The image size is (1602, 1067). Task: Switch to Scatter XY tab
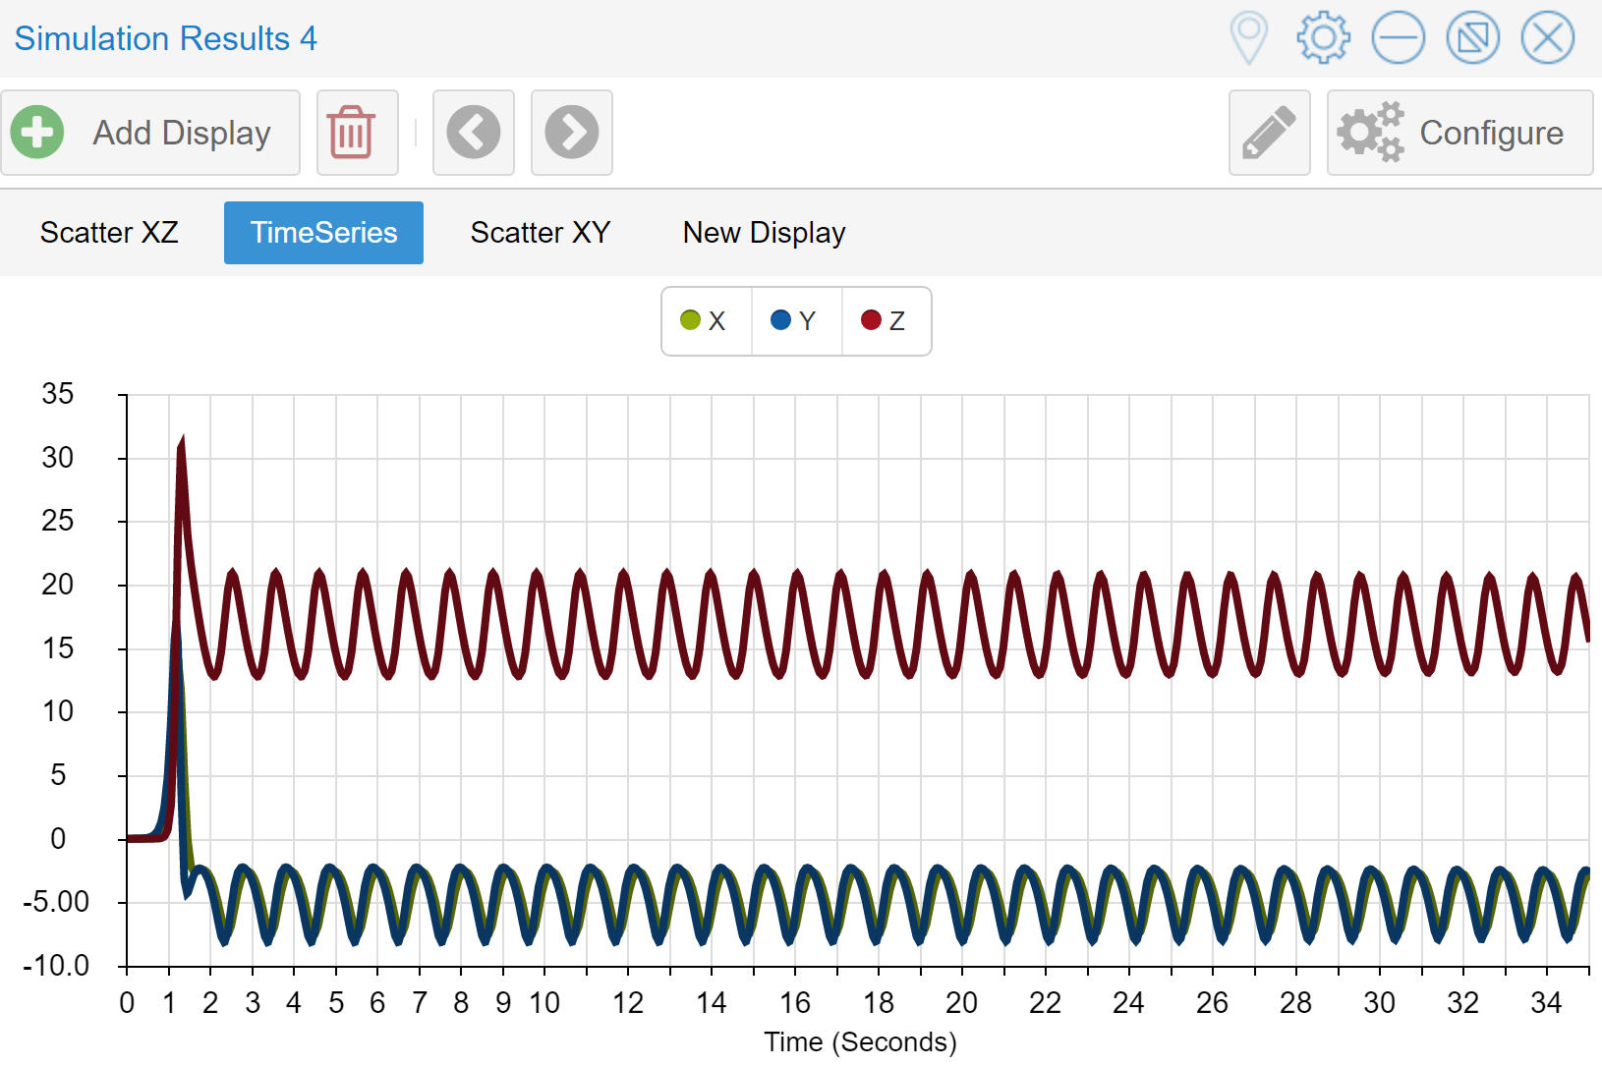tap(541, 233)
